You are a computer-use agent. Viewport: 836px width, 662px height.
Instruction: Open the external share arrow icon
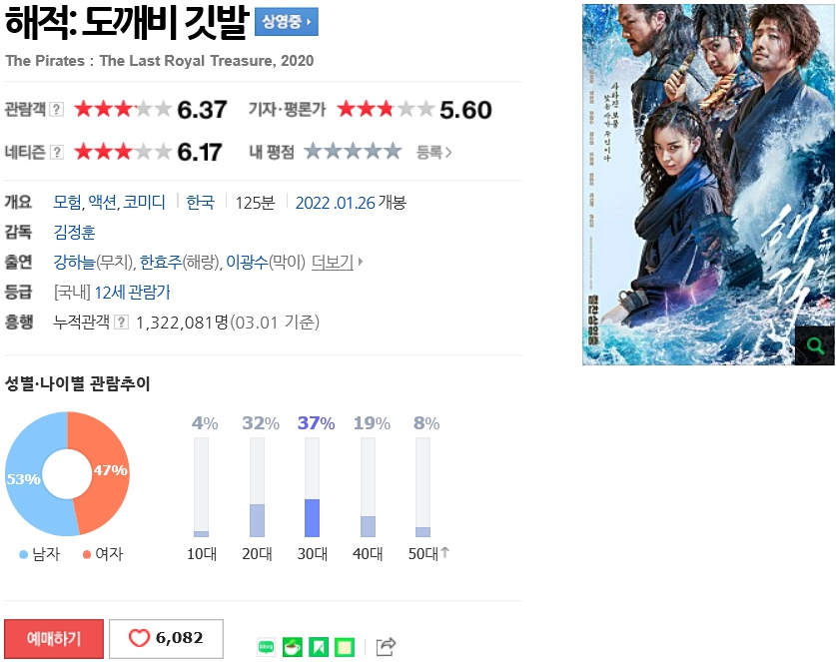(x=386, y=646)
